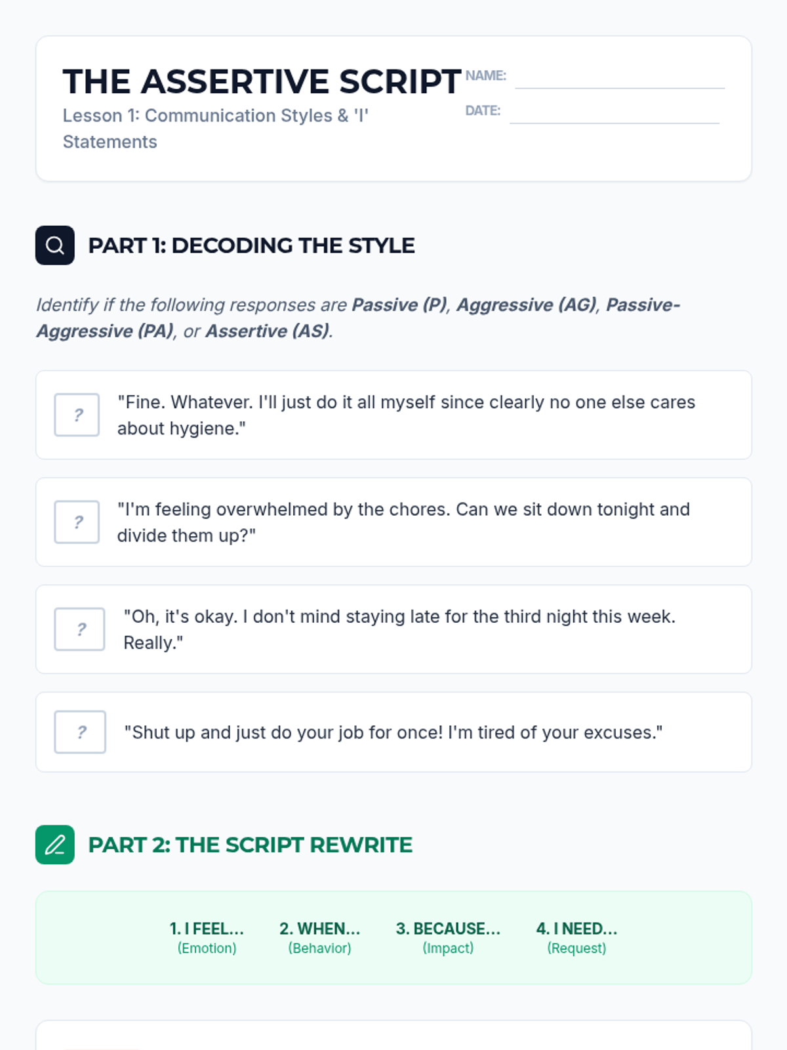Viewport: 787px width, 1050px height.
Task: Click the green pencil icon beside Part 2
Action: [55, 845]
